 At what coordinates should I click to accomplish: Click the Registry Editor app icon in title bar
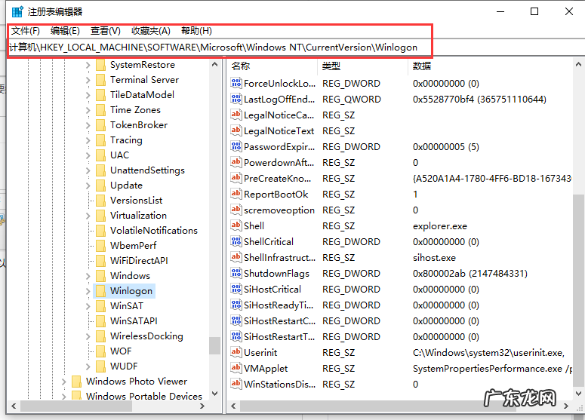point(17,11)
